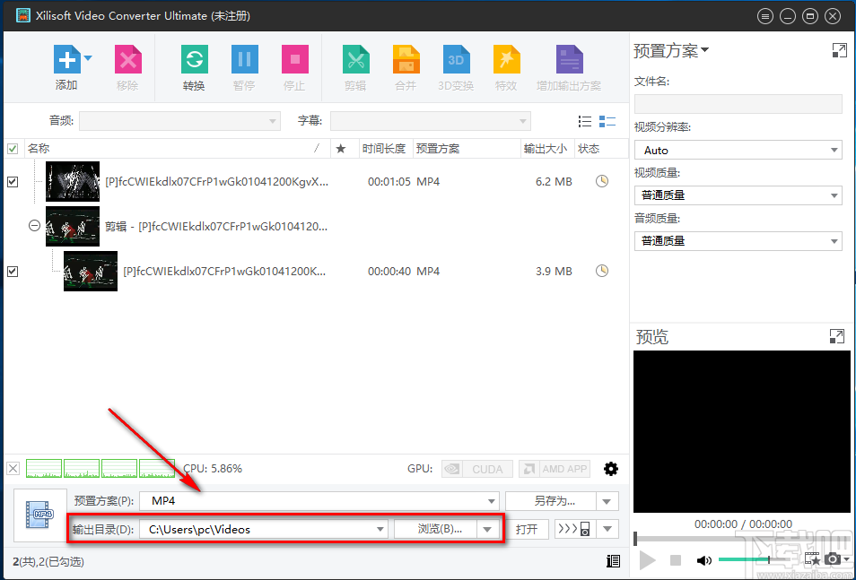
Task: Click the Open (打开) folder button
Action: point(527,529)
